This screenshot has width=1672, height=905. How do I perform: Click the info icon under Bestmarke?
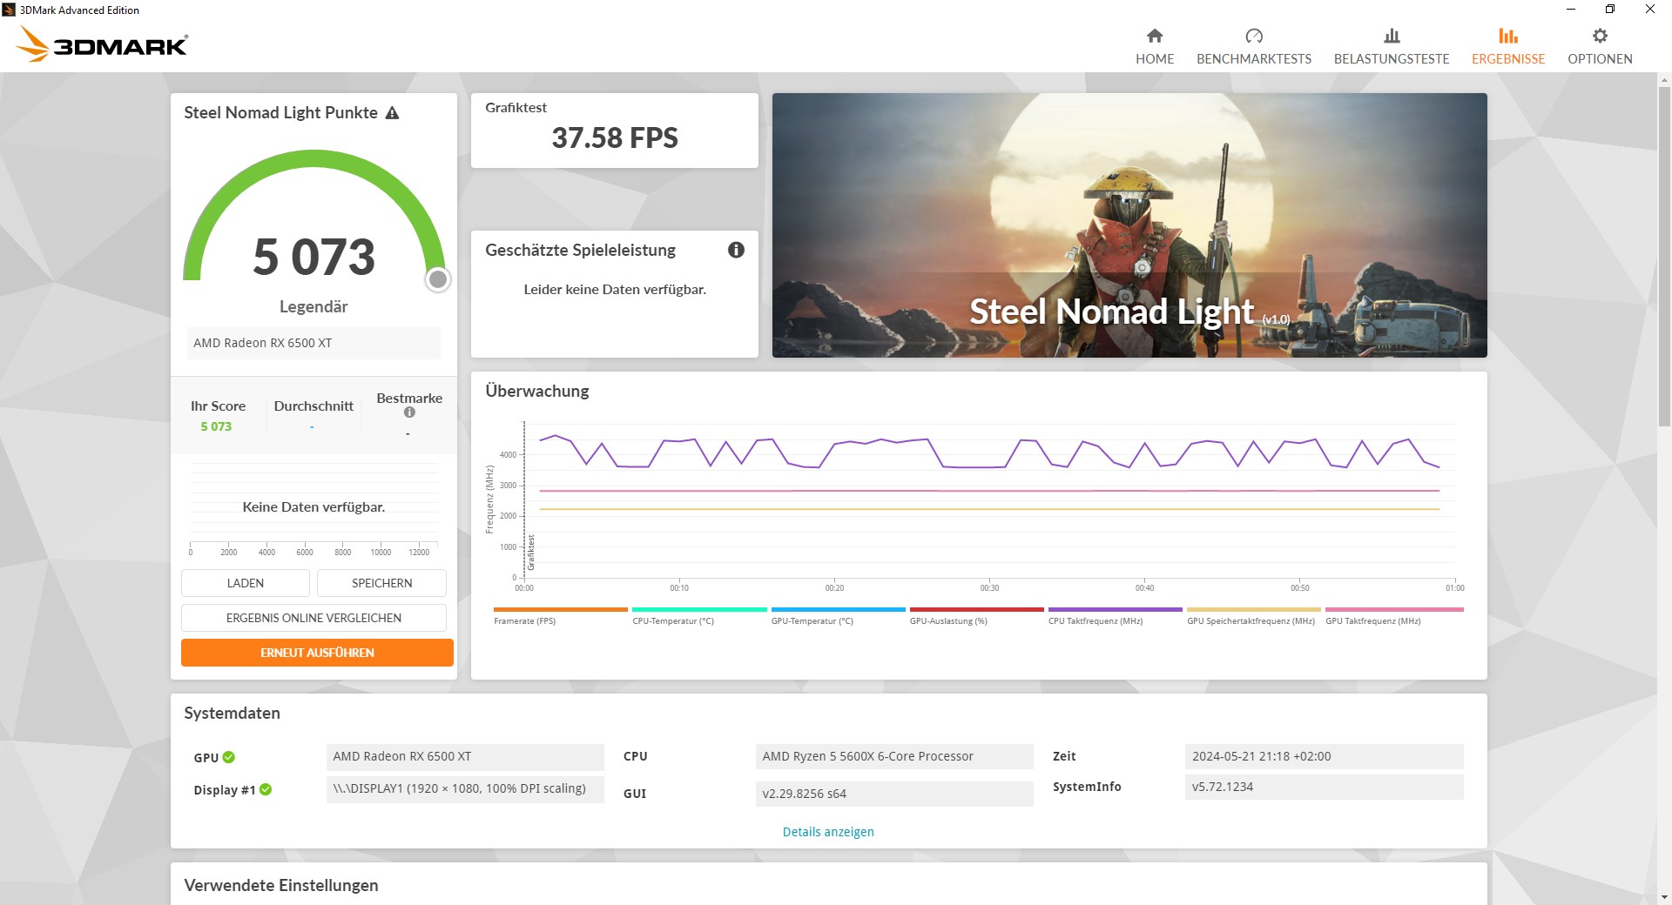(x=408, y=412)
